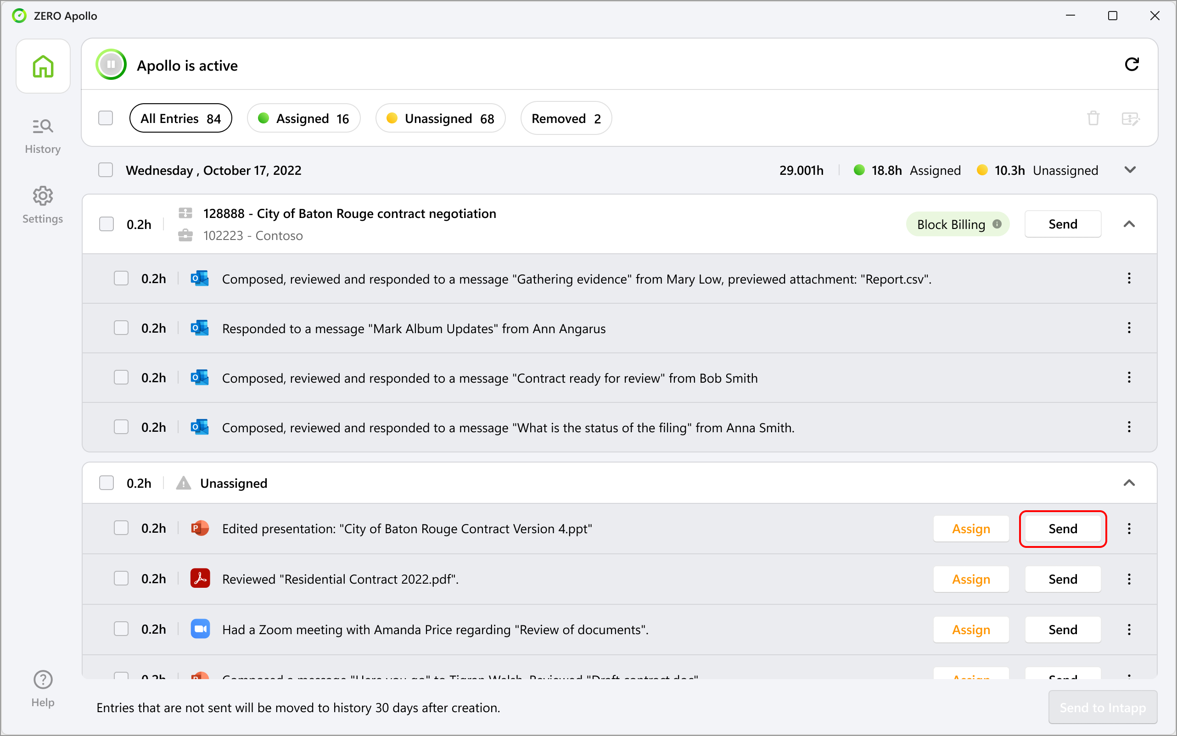
Task: Collapse the Unassigned section
Action: point(1131,483)
